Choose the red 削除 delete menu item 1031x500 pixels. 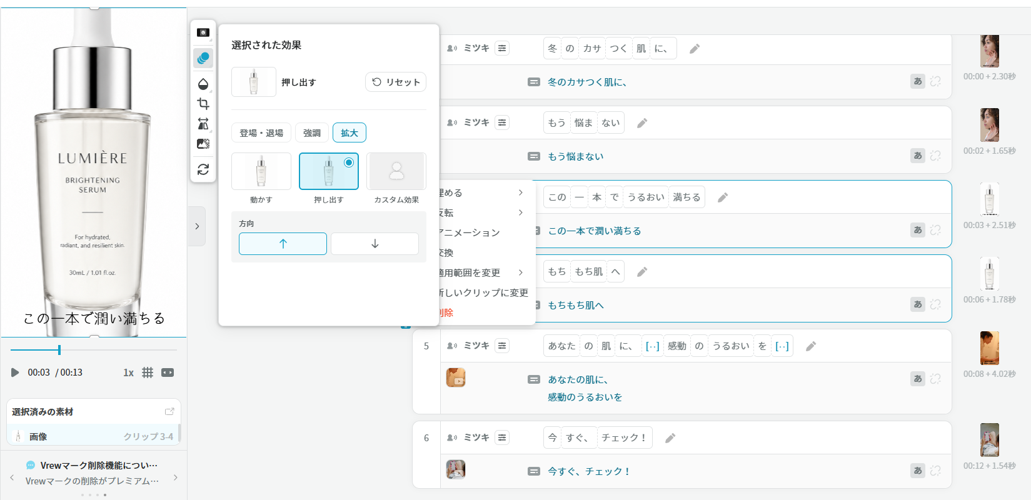(x=446, y=312)
